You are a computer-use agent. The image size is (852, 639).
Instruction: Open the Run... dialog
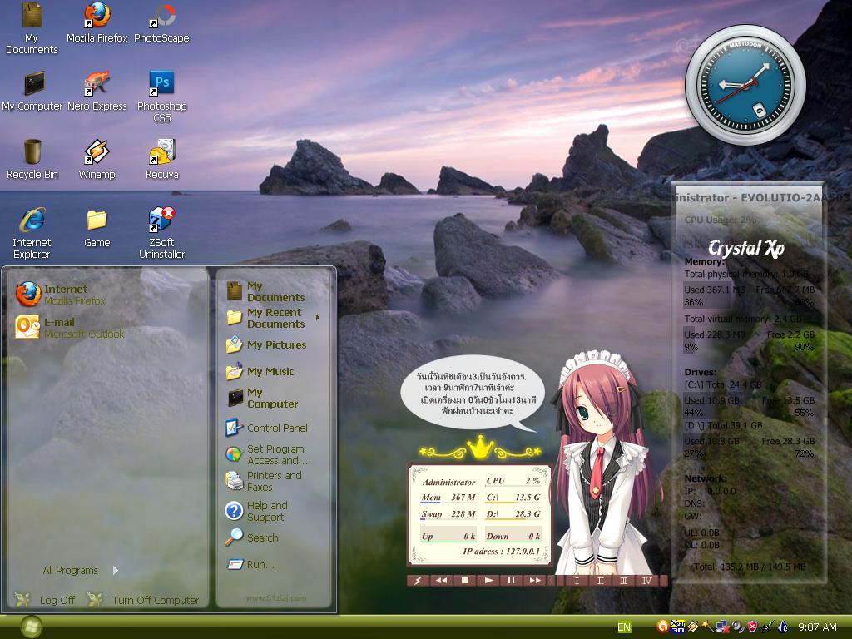click(250, 565)
